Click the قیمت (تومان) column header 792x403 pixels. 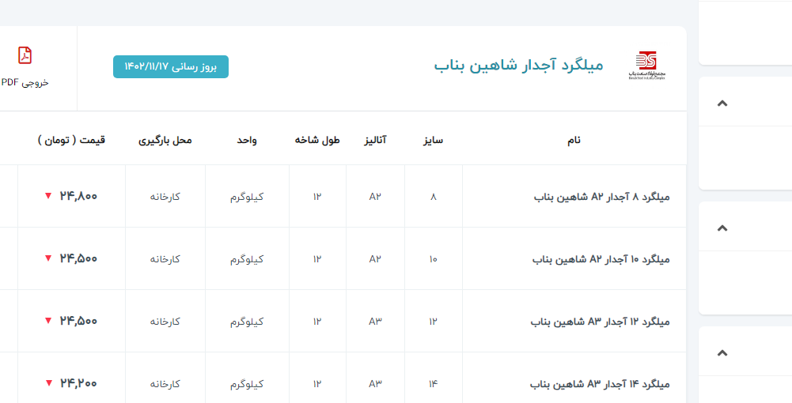[71, 140]
